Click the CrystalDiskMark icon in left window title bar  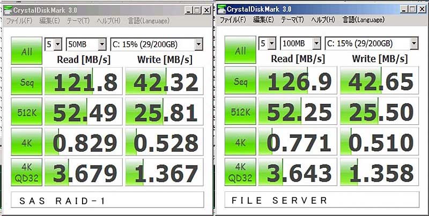(7, 10)
